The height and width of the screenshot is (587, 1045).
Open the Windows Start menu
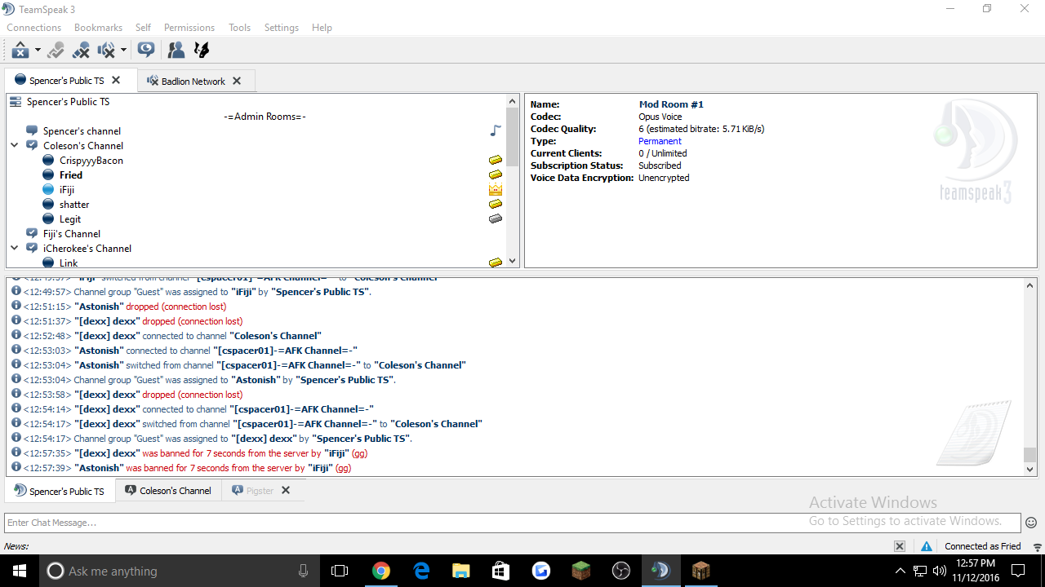click(x=20, y=571)
